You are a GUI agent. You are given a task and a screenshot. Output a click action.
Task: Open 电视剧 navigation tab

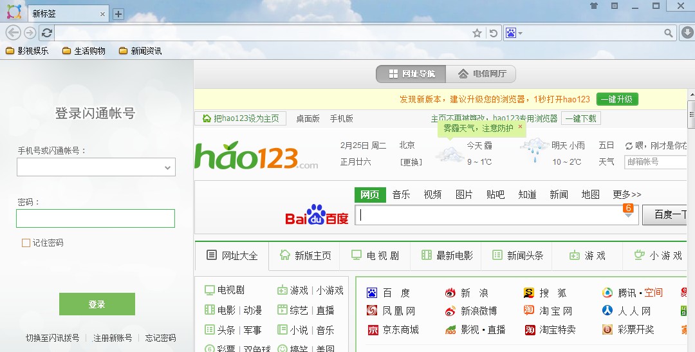point(375,255)
